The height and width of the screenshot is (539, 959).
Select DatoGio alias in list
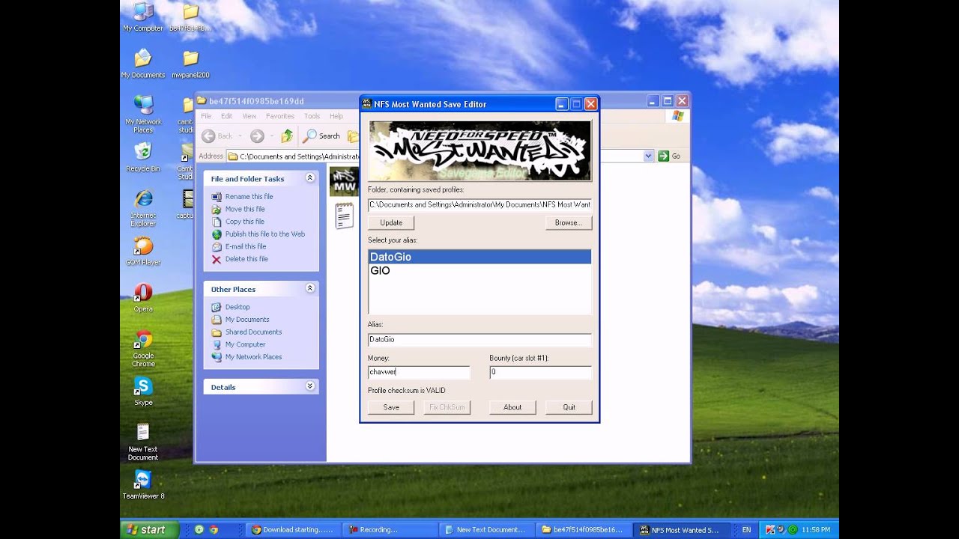tap(479, 257)
